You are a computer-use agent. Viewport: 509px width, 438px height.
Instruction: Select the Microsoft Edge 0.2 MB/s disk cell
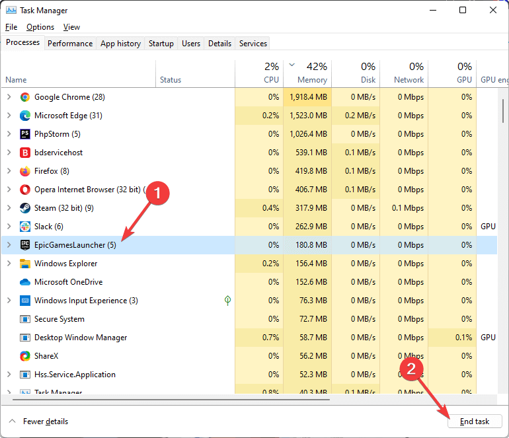pyautogui.click(x=356, y=116)
